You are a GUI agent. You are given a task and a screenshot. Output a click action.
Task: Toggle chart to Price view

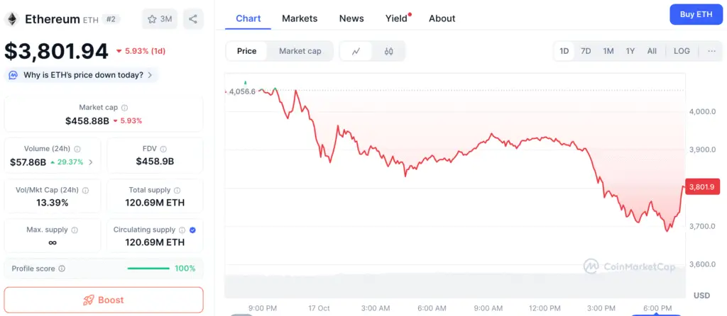pyautogui.click(x=247, y=51)
